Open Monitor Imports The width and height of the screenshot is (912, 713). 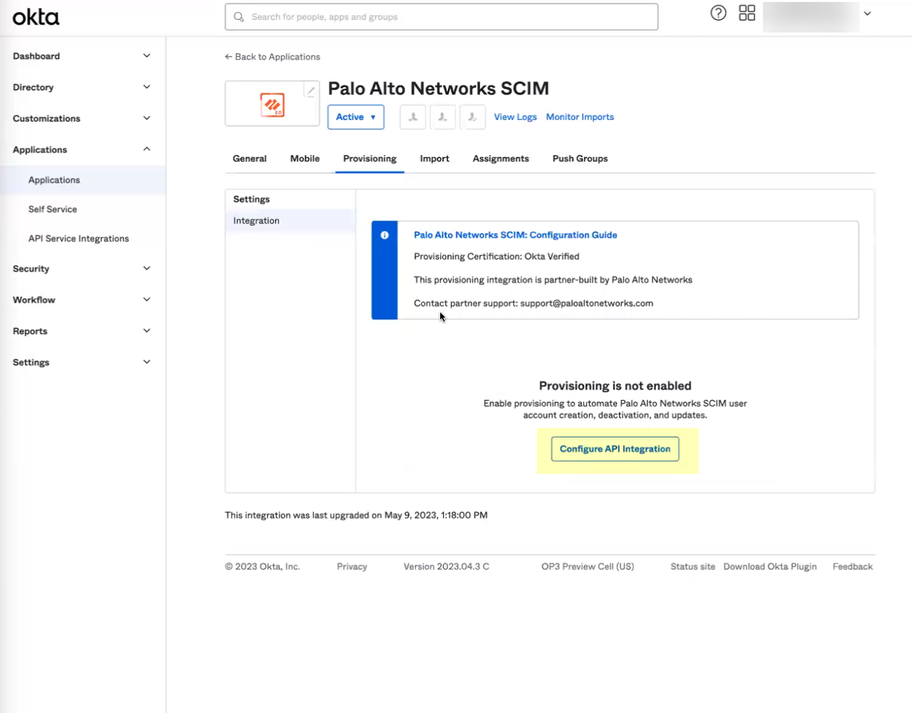[x=579, y=117]
